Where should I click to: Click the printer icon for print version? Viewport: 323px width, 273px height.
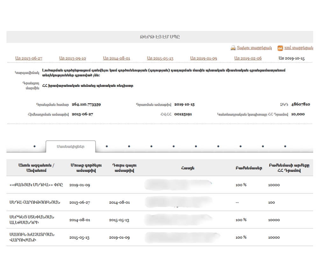pyautogui.click(x=234, y=48)
